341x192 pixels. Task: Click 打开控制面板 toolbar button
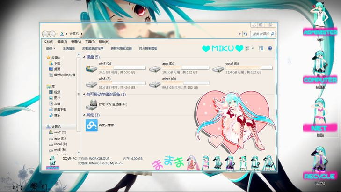tap(148, 48)
